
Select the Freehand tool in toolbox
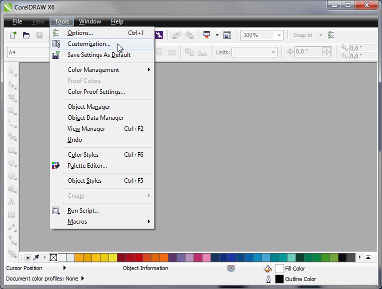(12, 124)
